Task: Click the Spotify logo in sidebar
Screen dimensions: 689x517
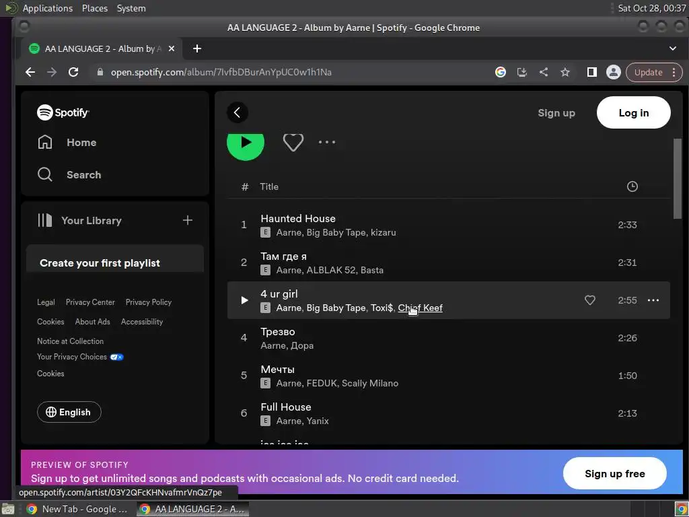Action: pos(63,112)
